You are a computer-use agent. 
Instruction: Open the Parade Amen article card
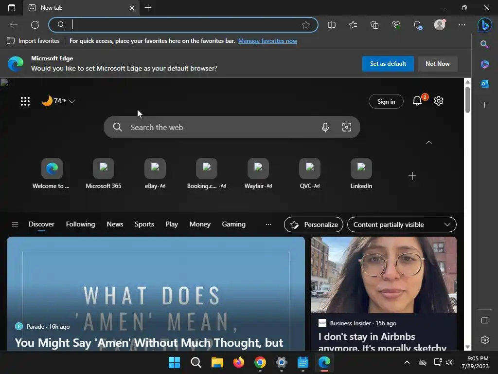pos(156,294)
